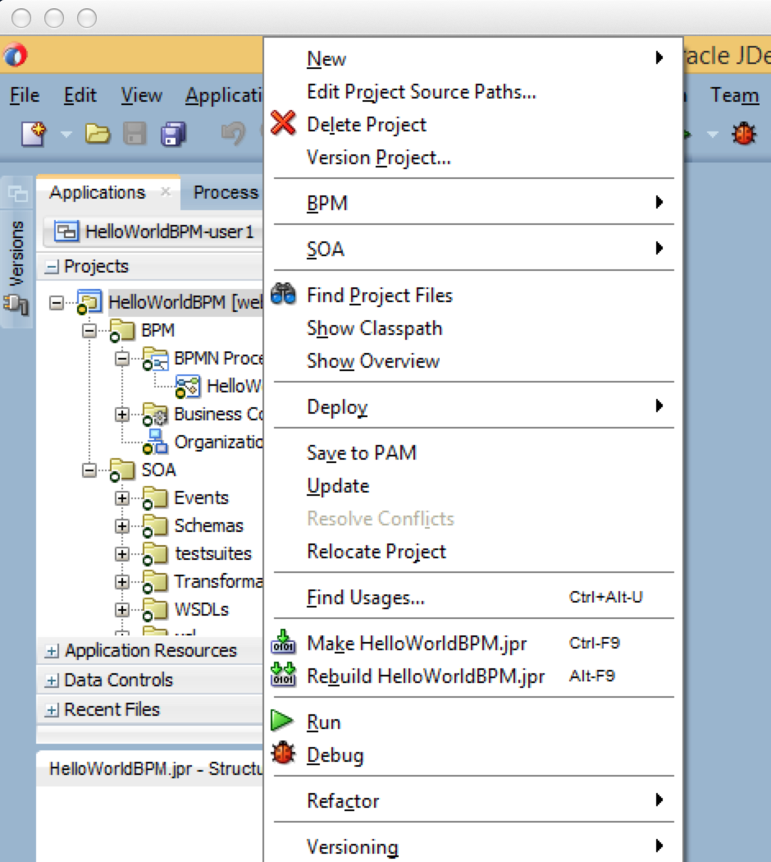Collapse the HelloWorldBPM project node
Image resolution: width=771 pixels, height=862 pixels.
[56, 302]
